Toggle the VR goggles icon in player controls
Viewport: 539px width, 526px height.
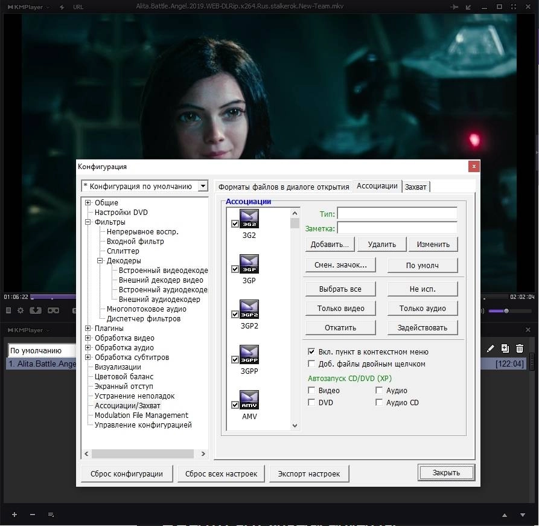pos(53,310)
